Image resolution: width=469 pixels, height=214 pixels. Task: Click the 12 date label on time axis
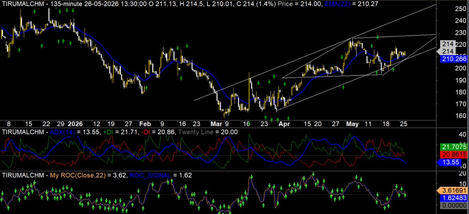(97, 124)
